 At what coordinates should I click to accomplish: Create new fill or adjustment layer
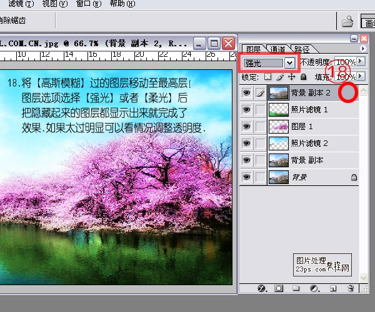pos(314,288)
